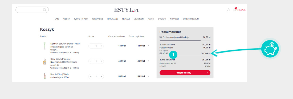Click the Koszyk heading
The image size is (293, 99).
[x=47, y=29]
